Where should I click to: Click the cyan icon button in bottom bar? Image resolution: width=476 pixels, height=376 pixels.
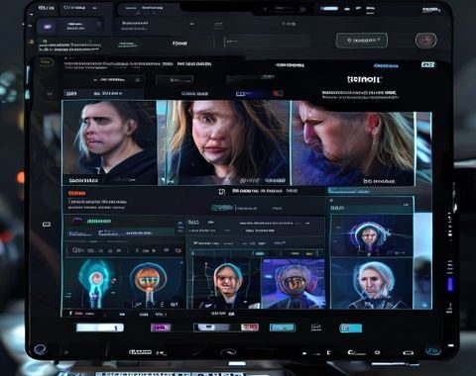(350, 328)
